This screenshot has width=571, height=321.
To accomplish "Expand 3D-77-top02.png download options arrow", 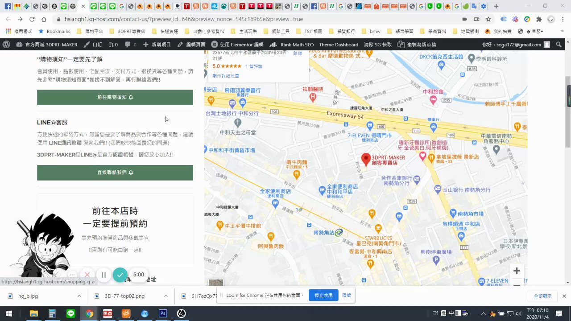I will pos(166,296).
